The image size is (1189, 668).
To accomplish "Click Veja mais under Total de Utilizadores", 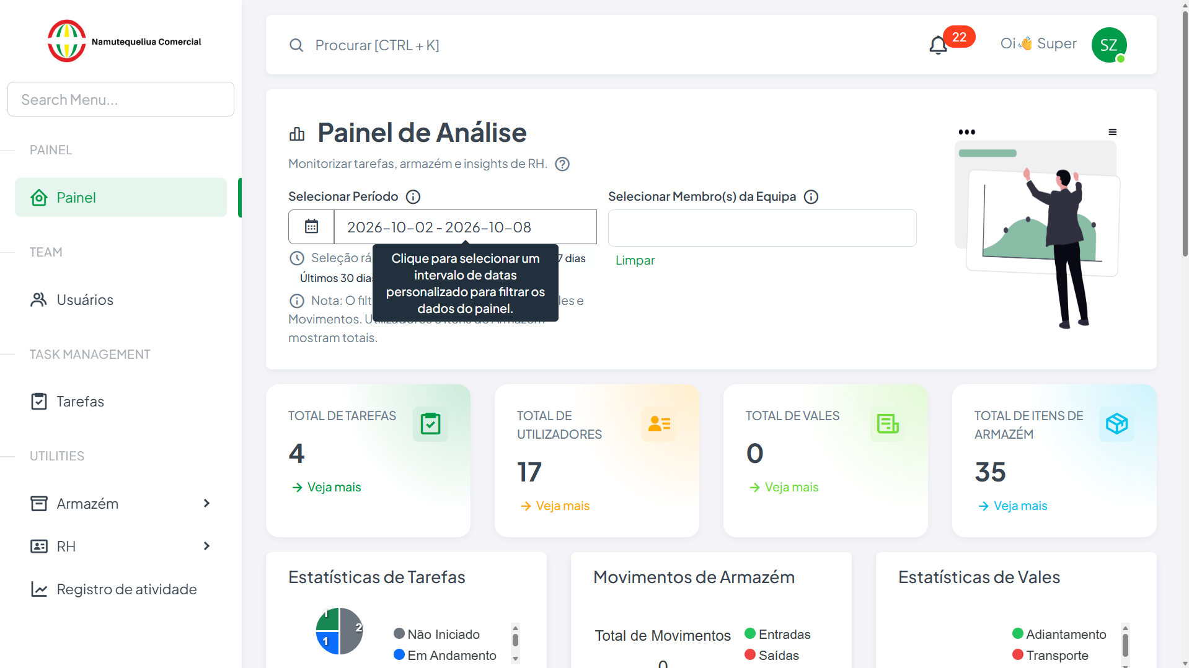I will pos(555,506).
